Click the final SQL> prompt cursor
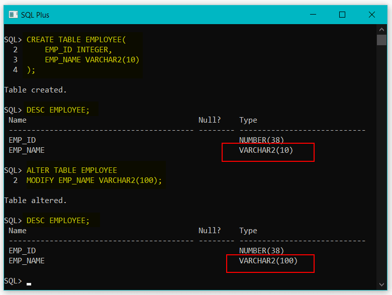The height and width of the screenshot is (295, 392). [x=29, y=284]
